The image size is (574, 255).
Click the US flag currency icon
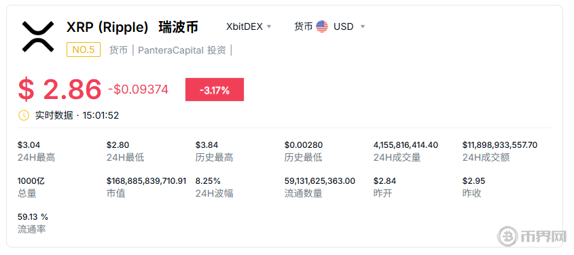(322, 26)
